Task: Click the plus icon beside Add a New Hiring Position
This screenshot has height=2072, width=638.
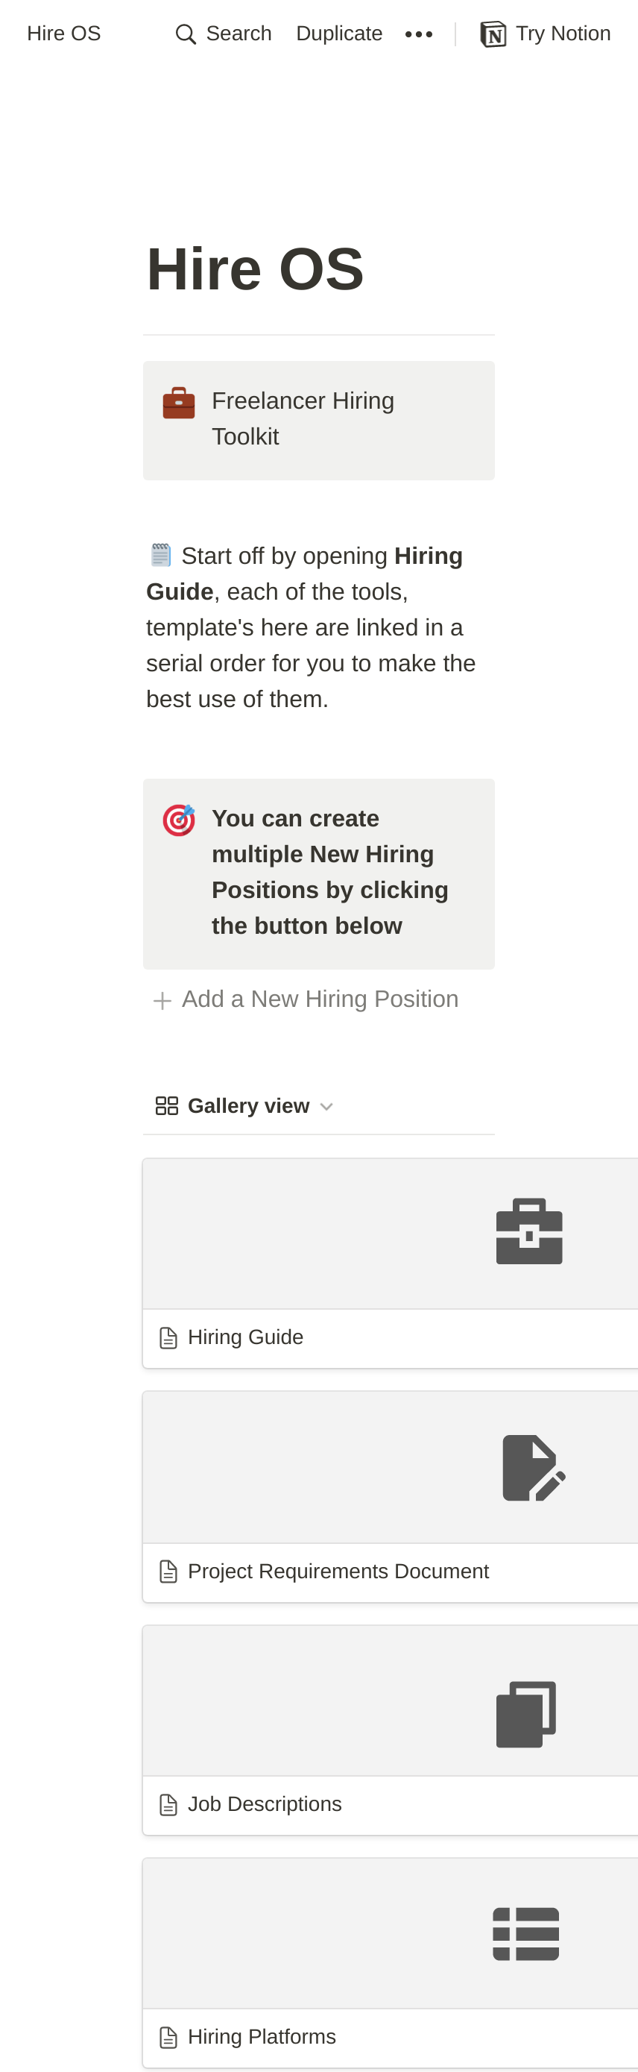Action: point(162,1001)
